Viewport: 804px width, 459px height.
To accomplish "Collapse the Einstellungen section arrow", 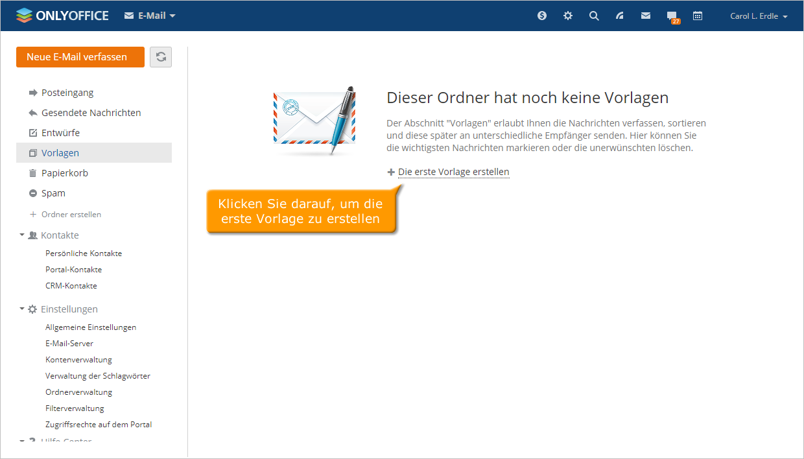I will [22, 309].
